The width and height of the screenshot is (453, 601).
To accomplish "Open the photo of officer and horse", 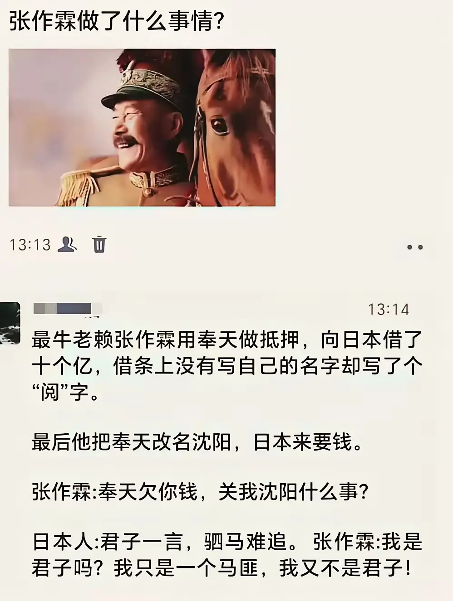I will click(142, 128).
